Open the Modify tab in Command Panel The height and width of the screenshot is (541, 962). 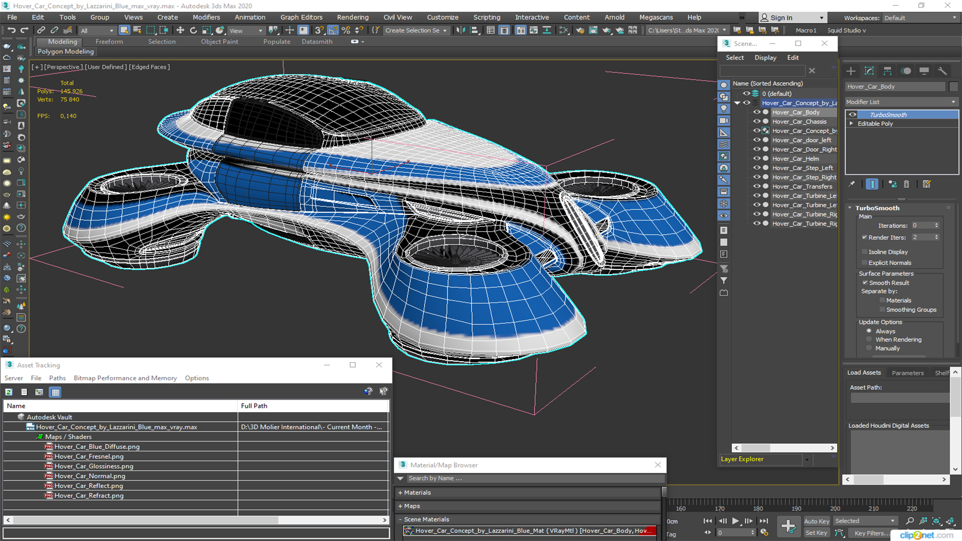(x=869, y=71)
